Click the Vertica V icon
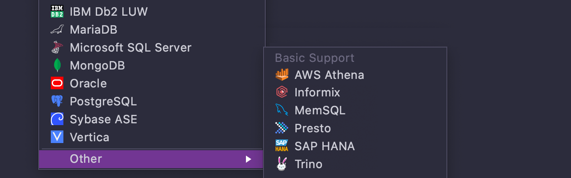The height and width of the screenshot is (178, 571). (57, 137)
